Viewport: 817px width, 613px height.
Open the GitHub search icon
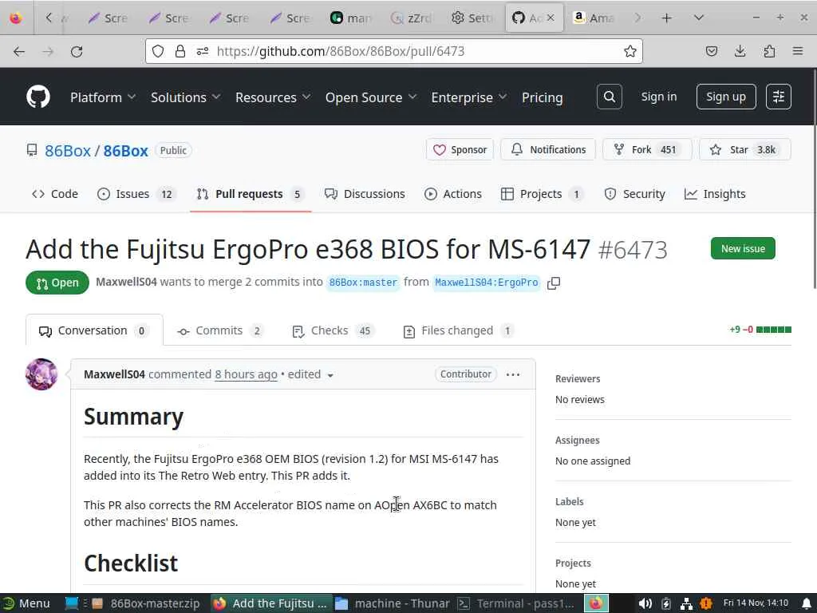coord(609,97)
